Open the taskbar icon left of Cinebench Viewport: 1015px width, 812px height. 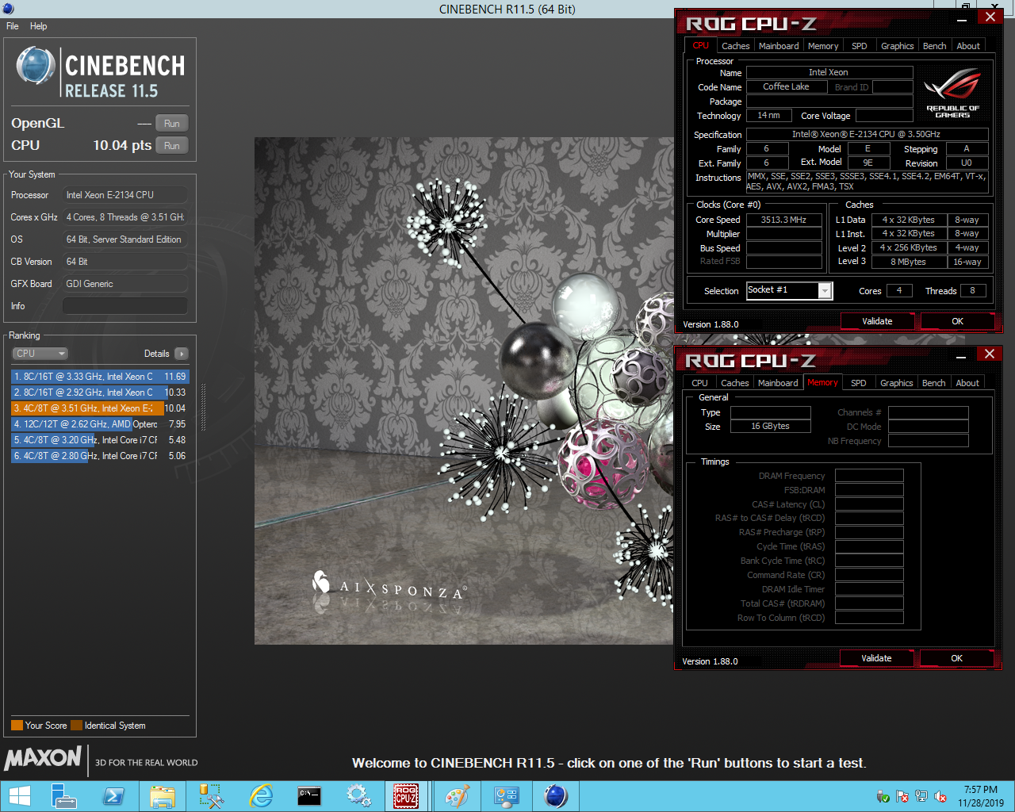pyautogui.click(x=506, y=796)
